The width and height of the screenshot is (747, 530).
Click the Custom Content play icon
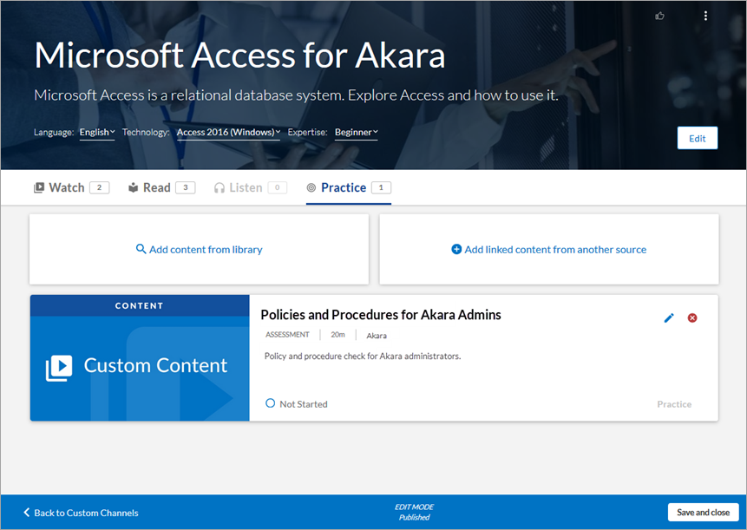(59, 368)
